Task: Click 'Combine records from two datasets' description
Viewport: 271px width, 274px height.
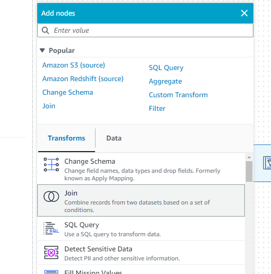Action: 137,206
